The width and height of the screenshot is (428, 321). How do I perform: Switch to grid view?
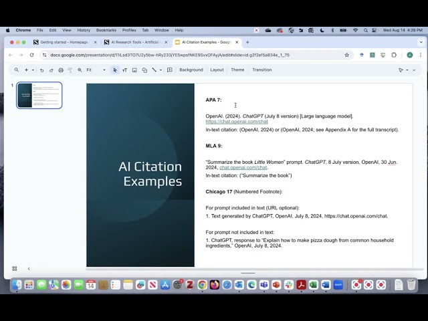(15, 269)
